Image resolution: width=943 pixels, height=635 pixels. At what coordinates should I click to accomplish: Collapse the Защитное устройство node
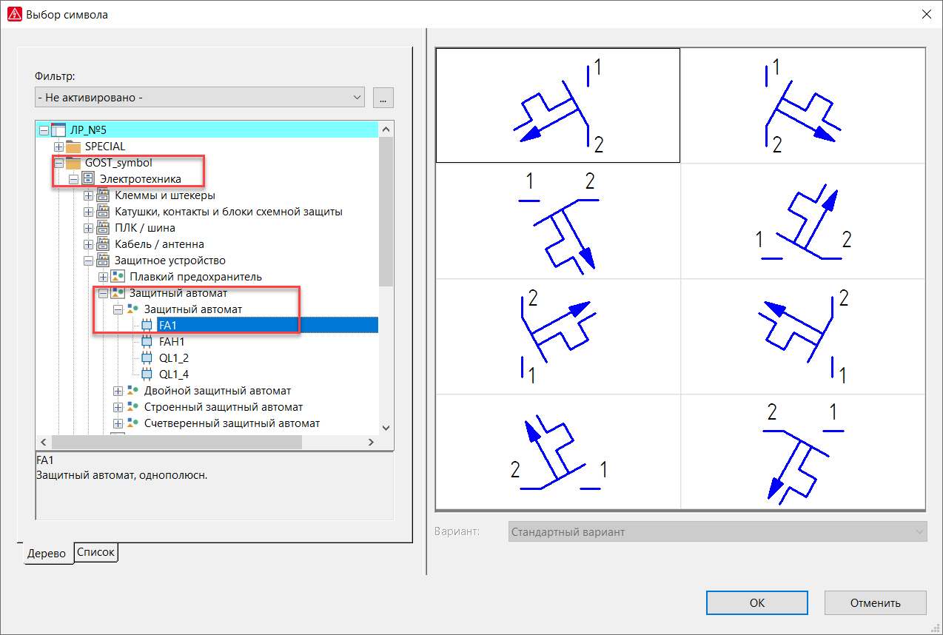[x=88, y=261]
